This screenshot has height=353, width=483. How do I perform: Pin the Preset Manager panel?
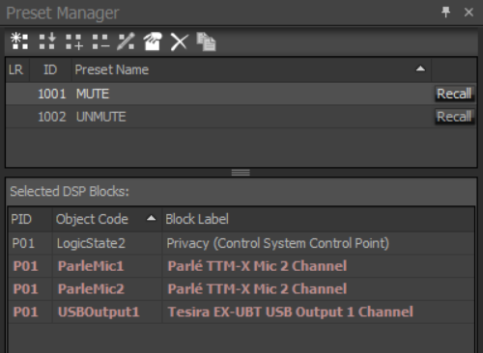[x=446, y=13]
